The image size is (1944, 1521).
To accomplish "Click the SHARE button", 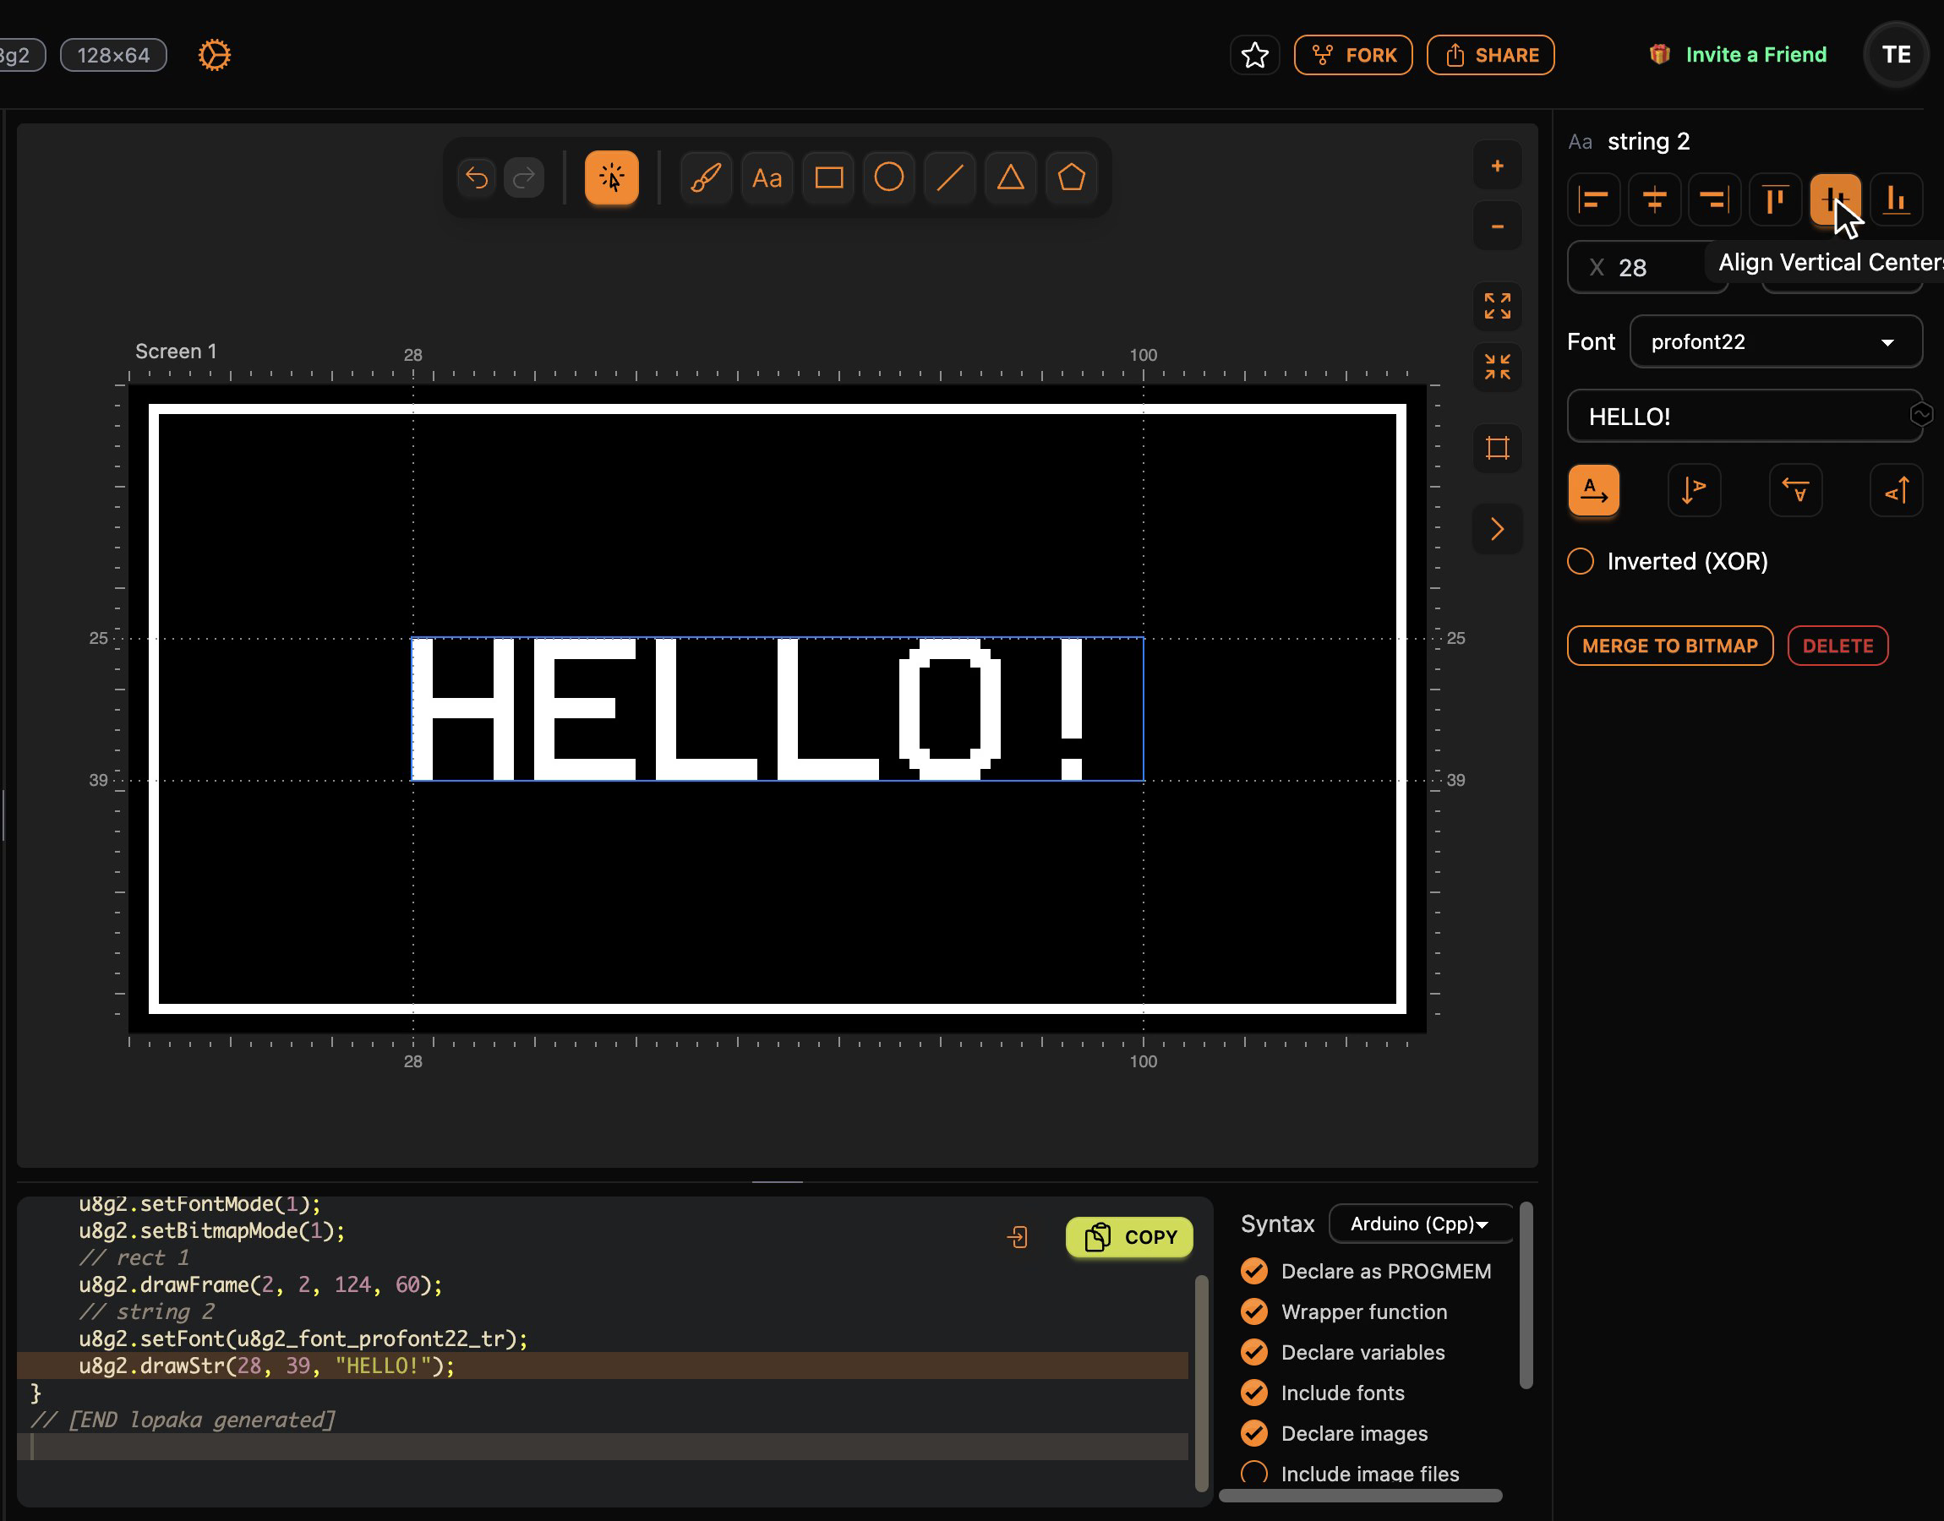I will (1490, 55).
